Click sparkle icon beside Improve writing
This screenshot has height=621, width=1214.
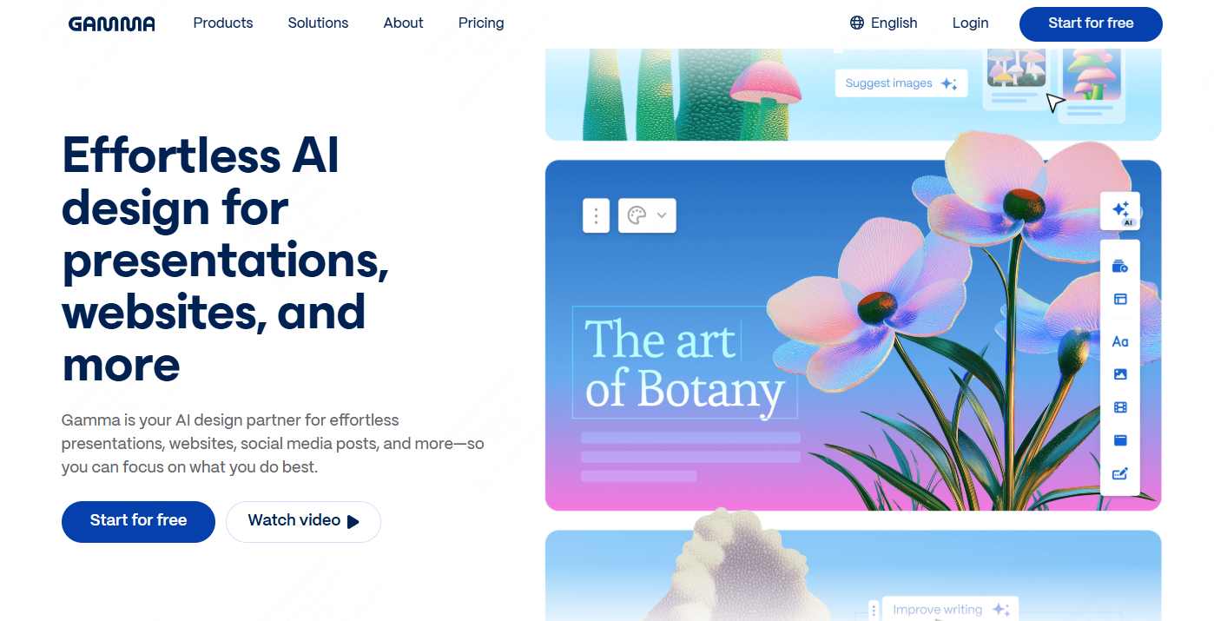click(1001, 610)
